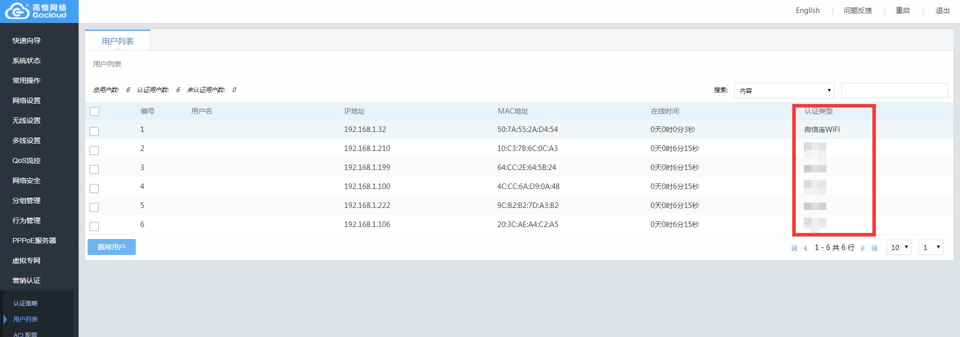Click the IP address 192.168.1.100
Image resolution: width=960 pixels, height=337 pixels.
[x=367, y=186]
